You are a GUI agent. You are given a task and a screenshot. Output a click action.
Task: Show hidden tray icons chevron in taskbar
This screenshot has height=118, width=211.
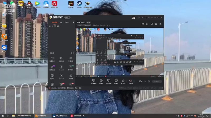tap(176, 116)
